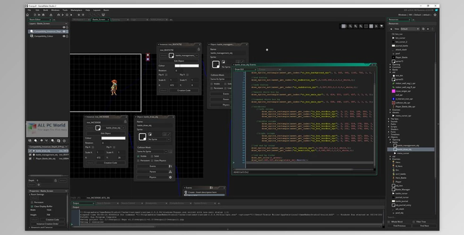The width and height of the screenshot is (464, 235).
Task: Open the Resources View Default dropdown
Action: pyautogui.click(x=410, y=29)
